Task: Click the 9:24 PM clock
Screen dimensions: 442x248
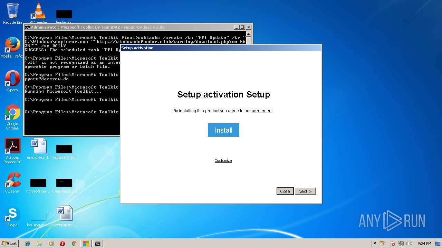Action: (x=424, y=244)
